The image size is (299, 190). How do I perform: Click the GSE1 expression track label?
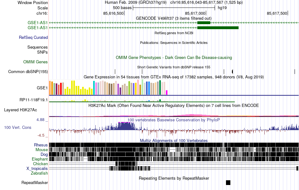[x=42, y=88]
